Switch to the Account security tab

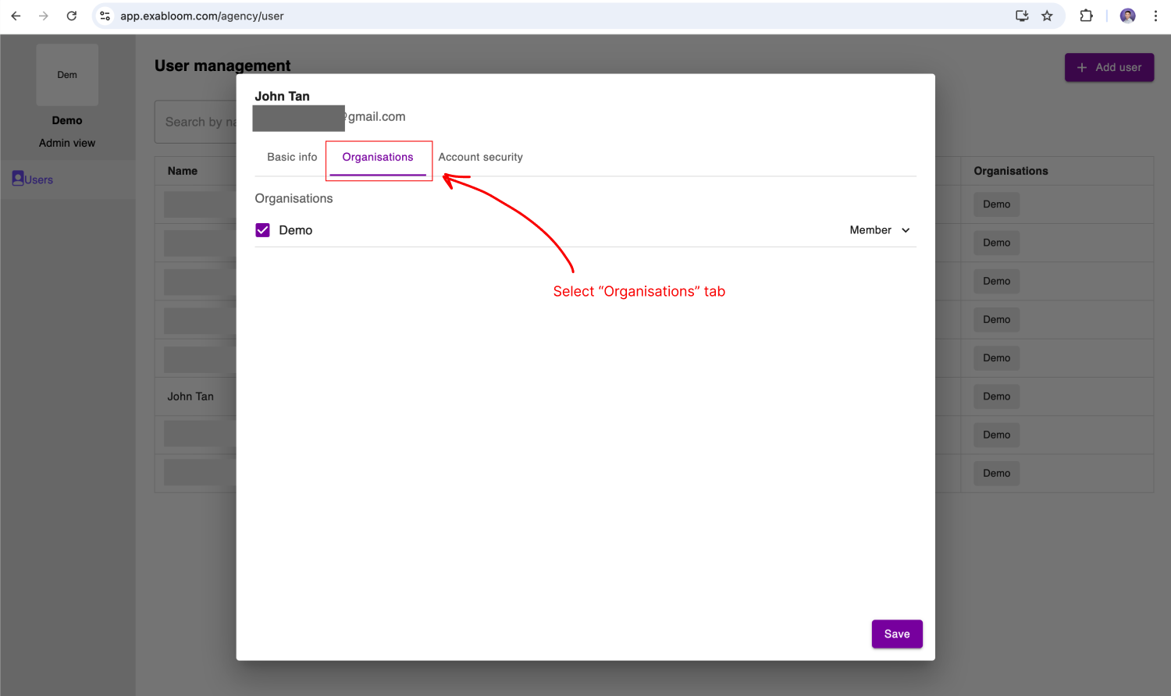pos(480,157)
